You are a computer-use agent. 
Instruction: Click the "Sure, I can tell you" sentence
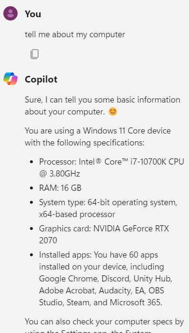click(x=102, y=106)
